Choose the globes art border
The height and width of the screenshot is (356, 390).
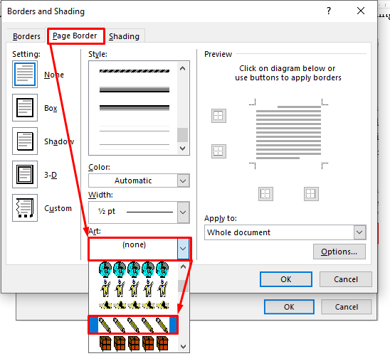[134, 269]
